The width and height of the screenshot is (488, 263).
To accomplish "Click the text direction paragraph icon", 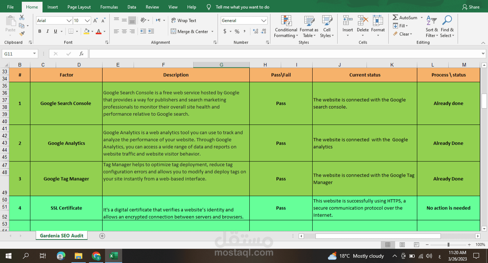I will tap(158, 20).
